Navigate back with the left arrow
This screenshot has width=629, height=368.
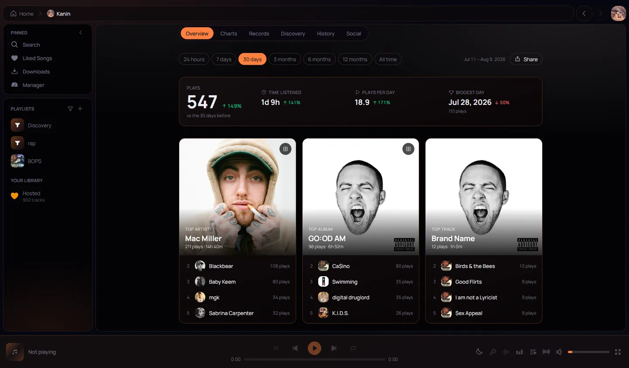pyautogui.click(x=584, y=14)
